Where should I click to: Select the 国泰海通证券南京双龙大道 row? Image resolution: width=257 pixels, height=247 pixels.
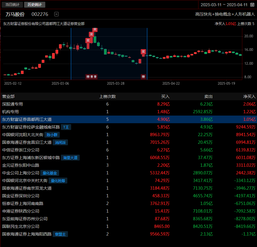point(128,188)
